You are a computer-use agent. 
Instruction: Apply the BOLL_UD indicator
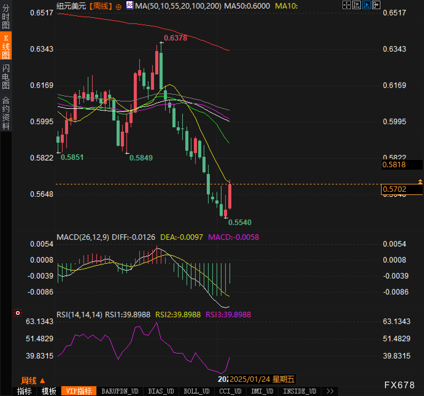(196, 391)
